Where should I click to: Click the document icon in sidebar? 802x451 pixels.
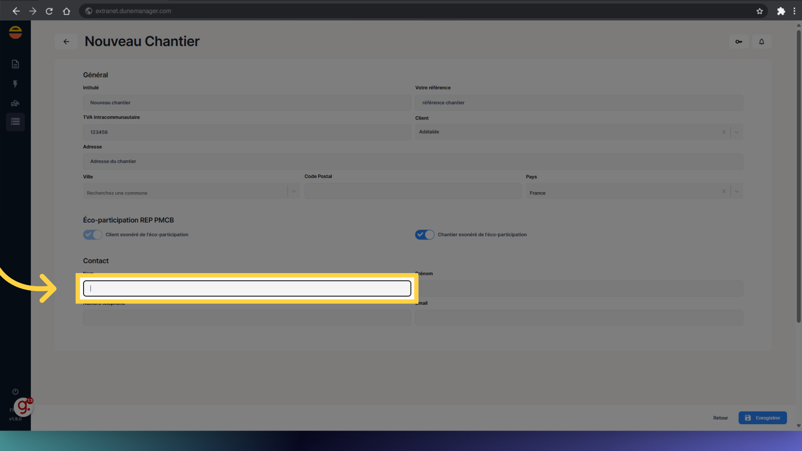(x=15, y=64)
